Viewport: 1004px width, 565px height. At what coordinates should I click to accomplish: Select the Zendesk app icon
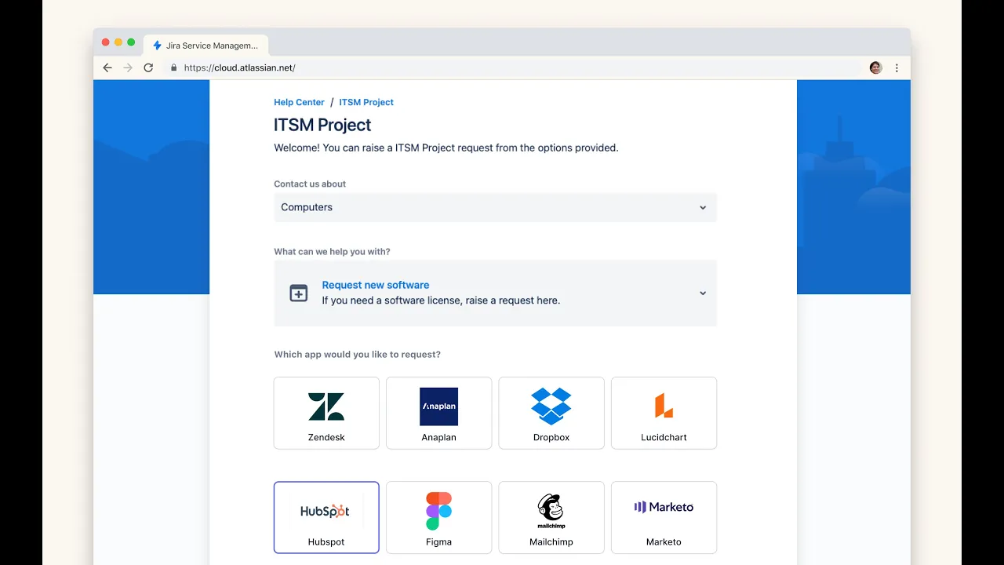point(326,406)
